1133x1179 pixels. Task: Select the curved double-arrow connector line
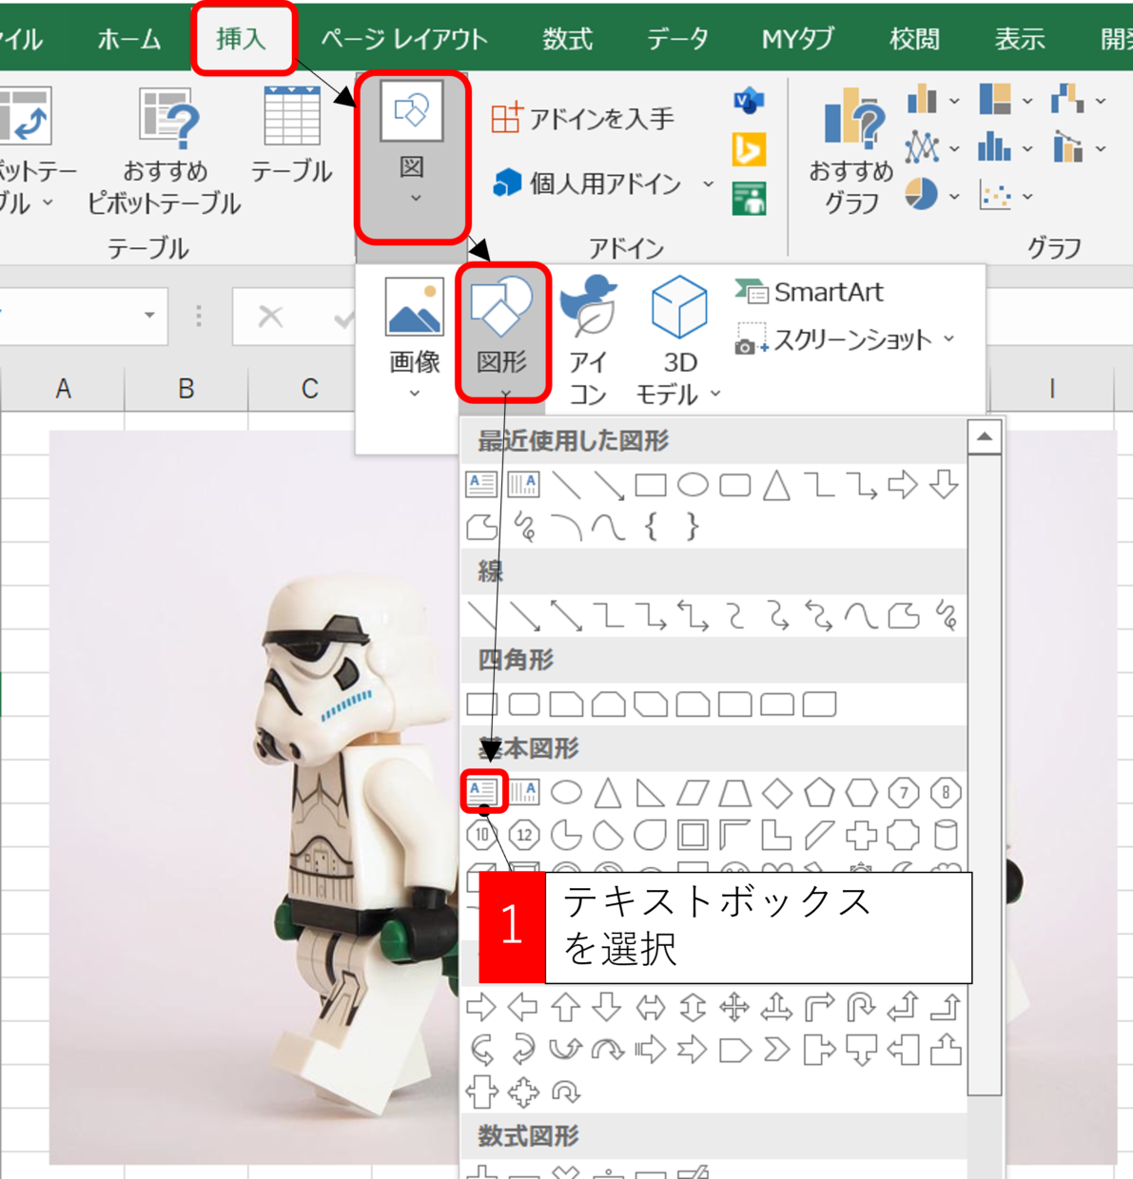tap(819, 615)
